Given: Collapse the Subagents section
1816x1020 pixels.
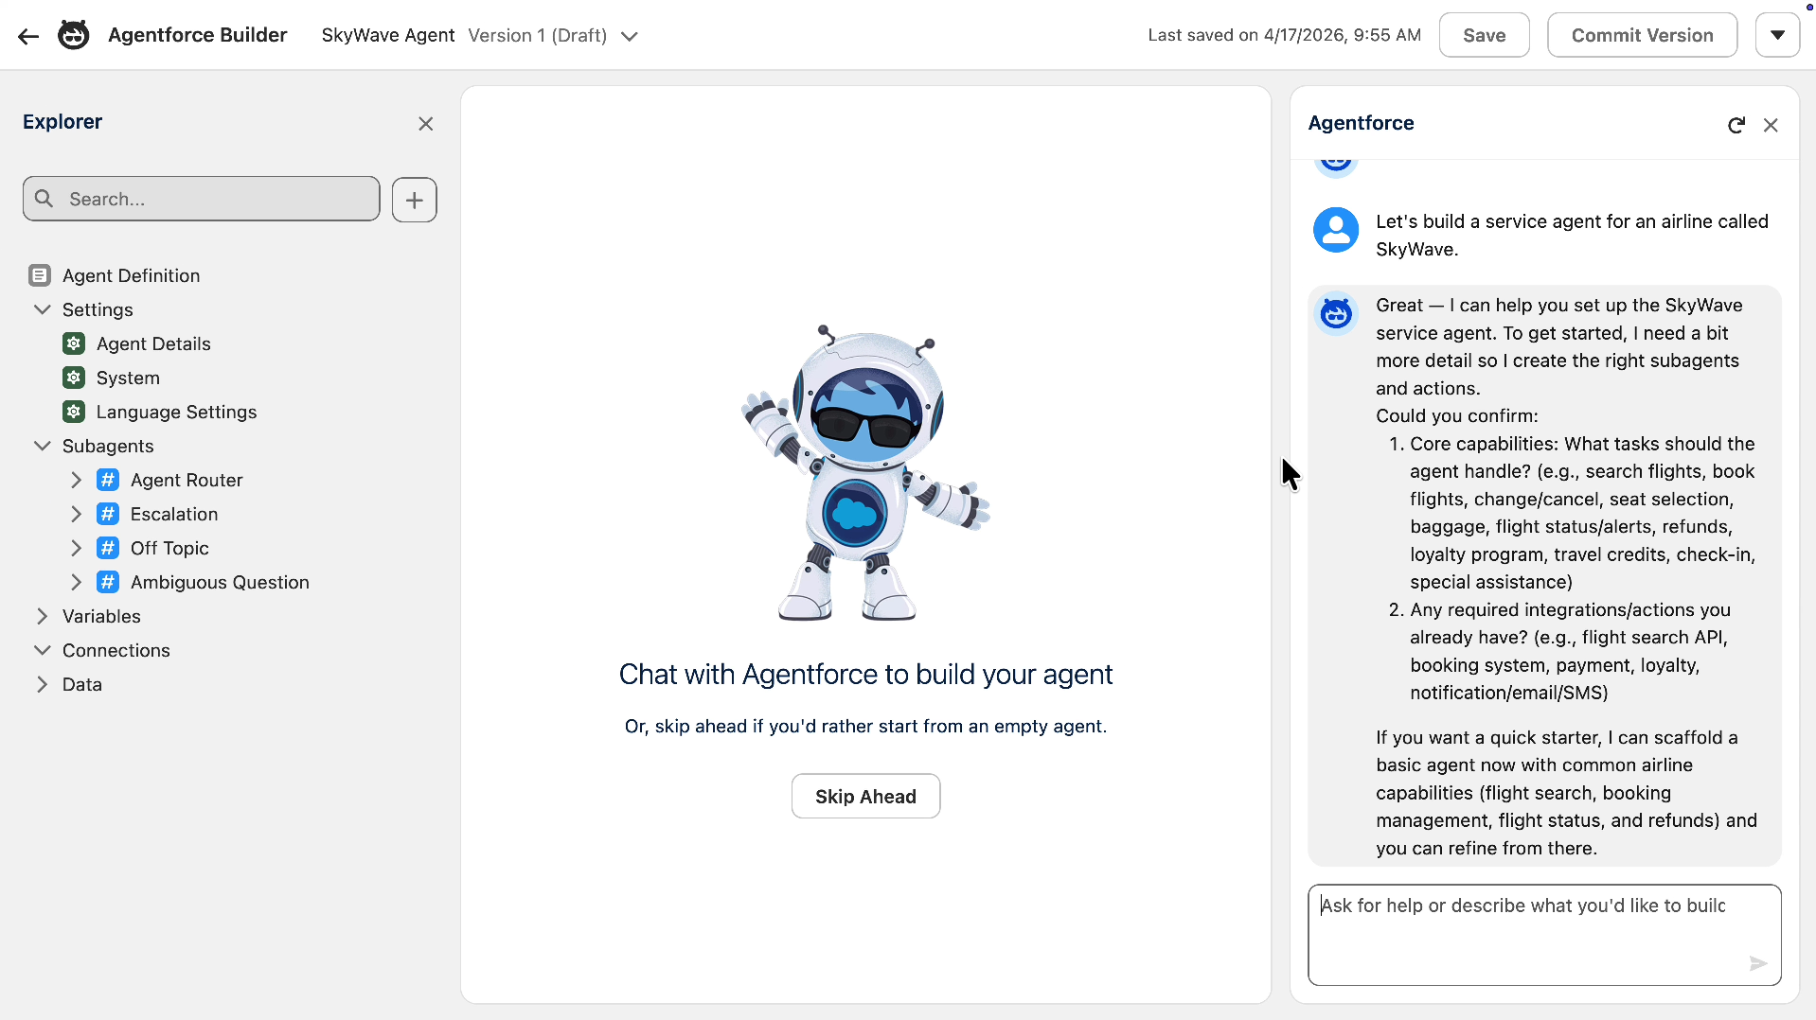Looking at the screenshot, I should [43, 446].
